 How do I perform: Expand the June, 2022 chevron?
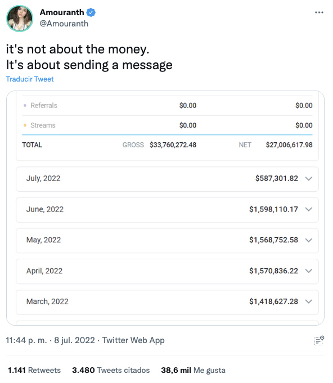click(x=309, y=210)
